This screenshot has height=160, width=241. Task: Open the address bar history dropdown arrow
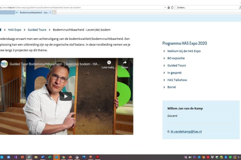point(165,7)
